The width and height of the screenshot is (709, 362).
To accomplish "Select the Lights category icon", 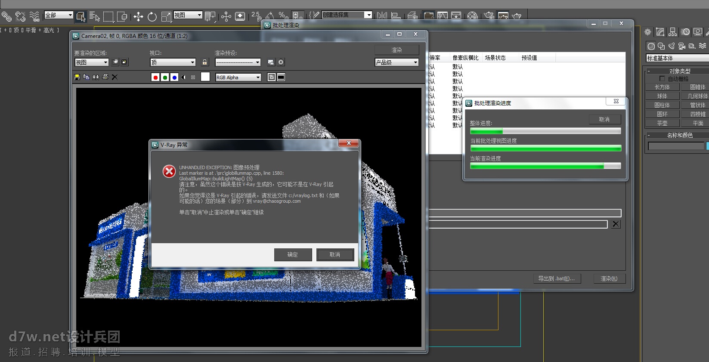I will tap(672, 46).
